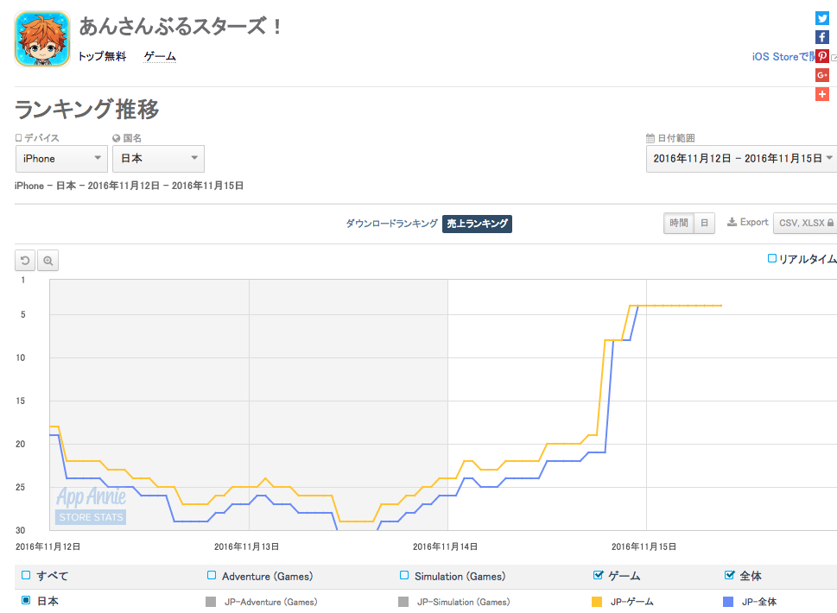Click the blue JP-全体 legend swatch

click(728, 602)
